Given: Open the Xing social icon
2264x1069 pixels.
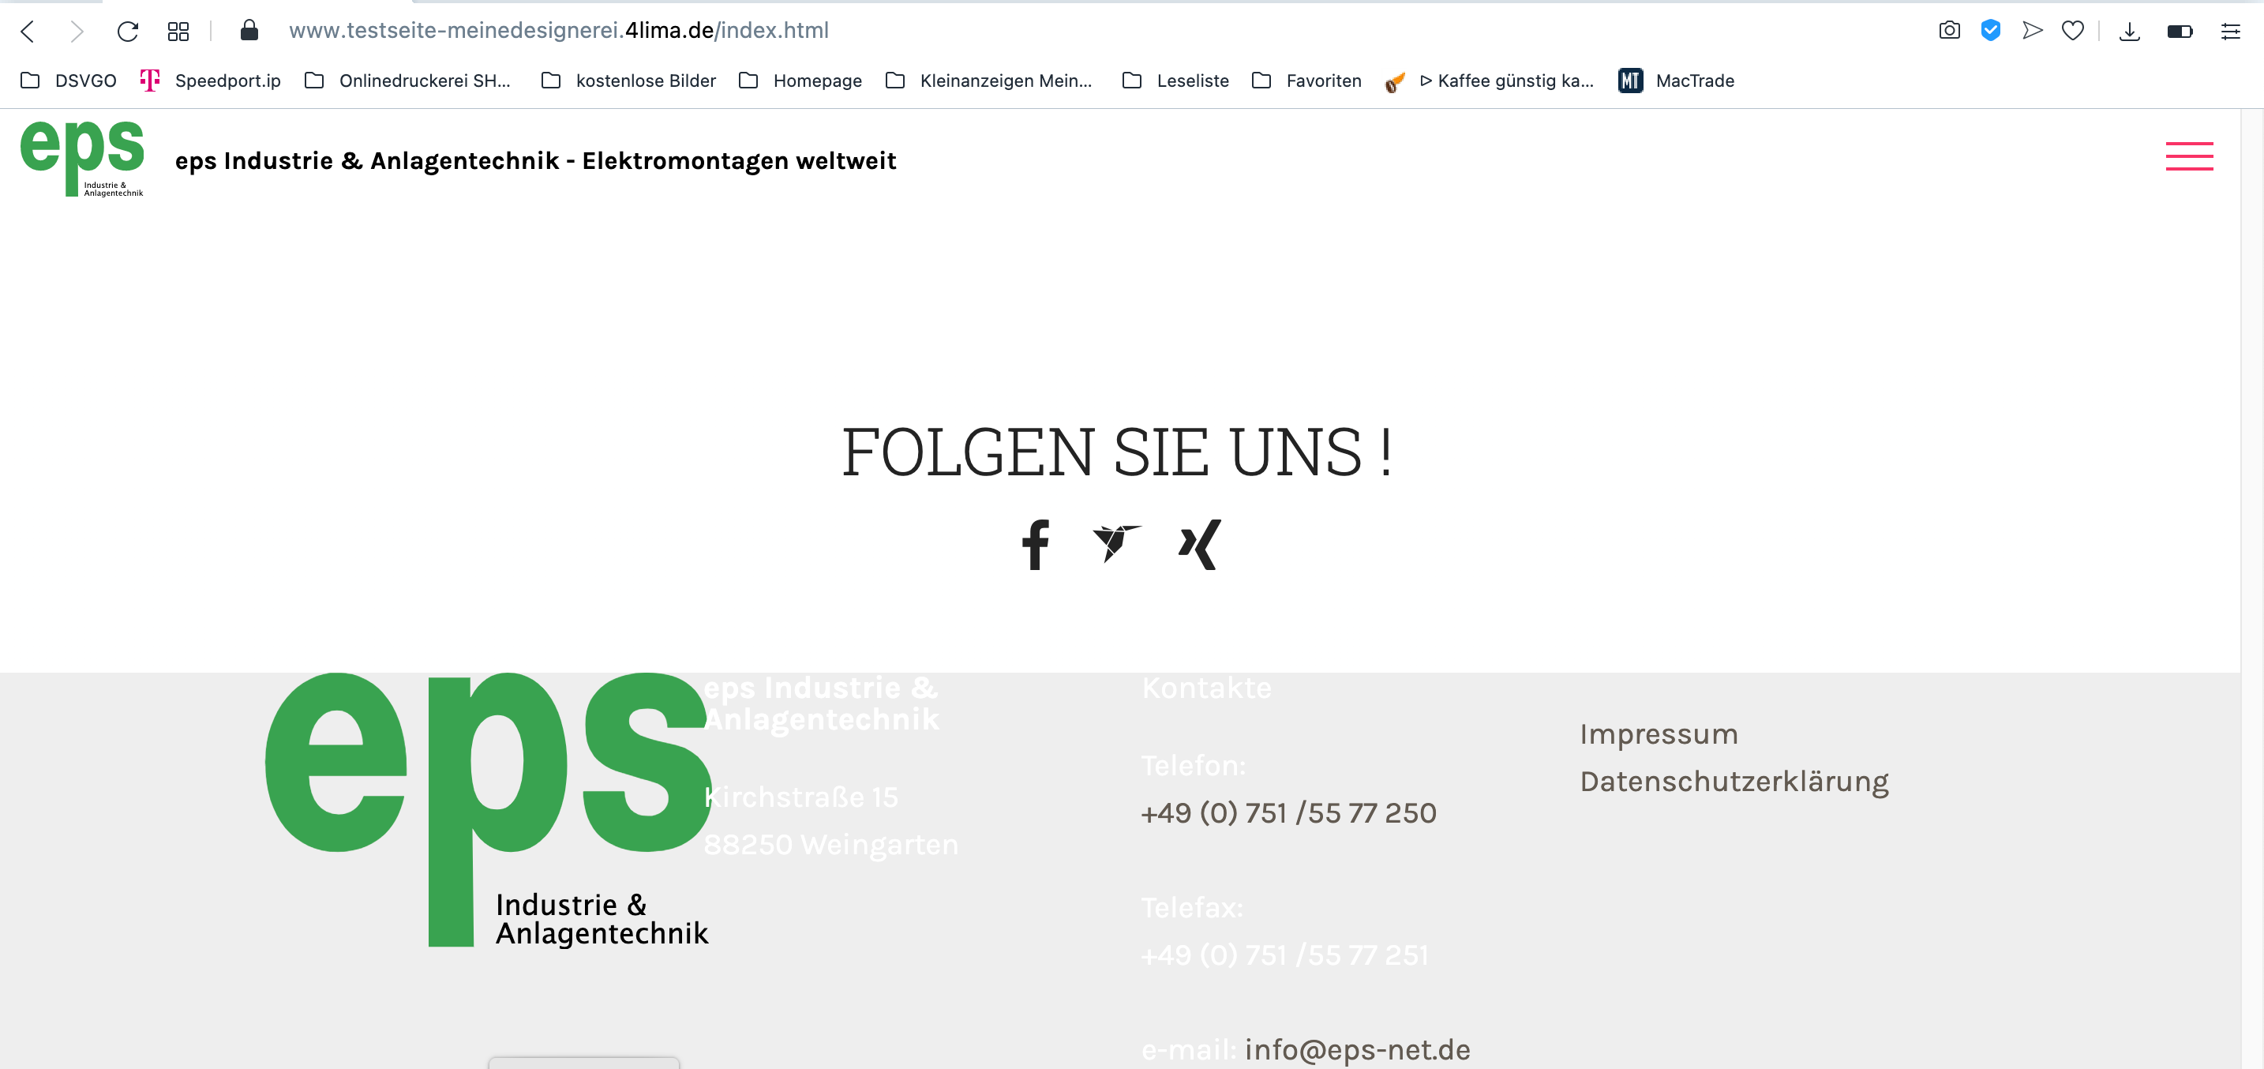Looking at the screenshot, I should coord(1200,545).
